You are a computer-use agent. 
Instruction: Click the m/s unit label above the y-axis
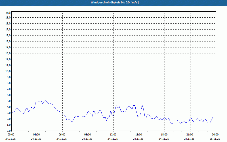9,13
